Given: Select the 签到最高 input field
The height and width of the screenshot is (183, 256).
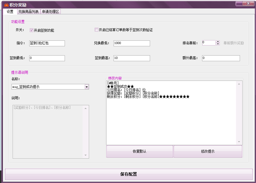Looking at the screenshot, I should [132, 58].
